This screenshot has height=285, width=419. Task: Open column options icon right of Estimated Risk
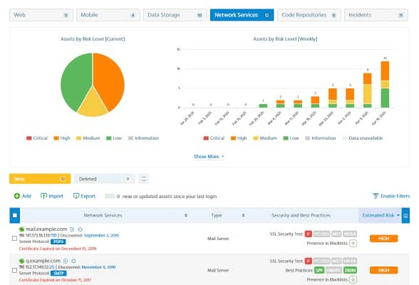(x=405, y=216)
